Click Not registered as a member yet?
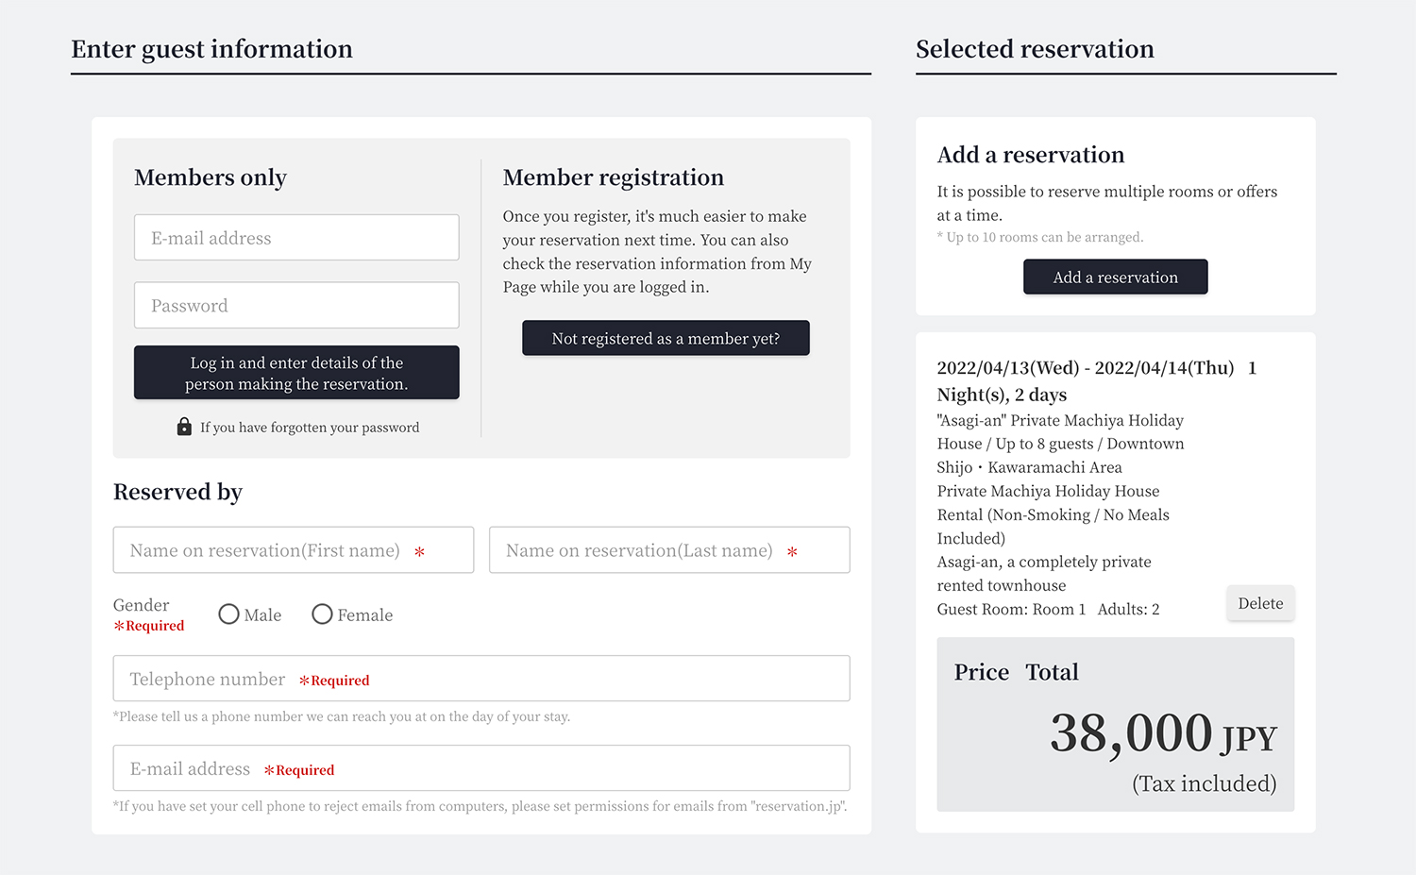The height and width of the screenshot is (875, 1416). point(666,338)
